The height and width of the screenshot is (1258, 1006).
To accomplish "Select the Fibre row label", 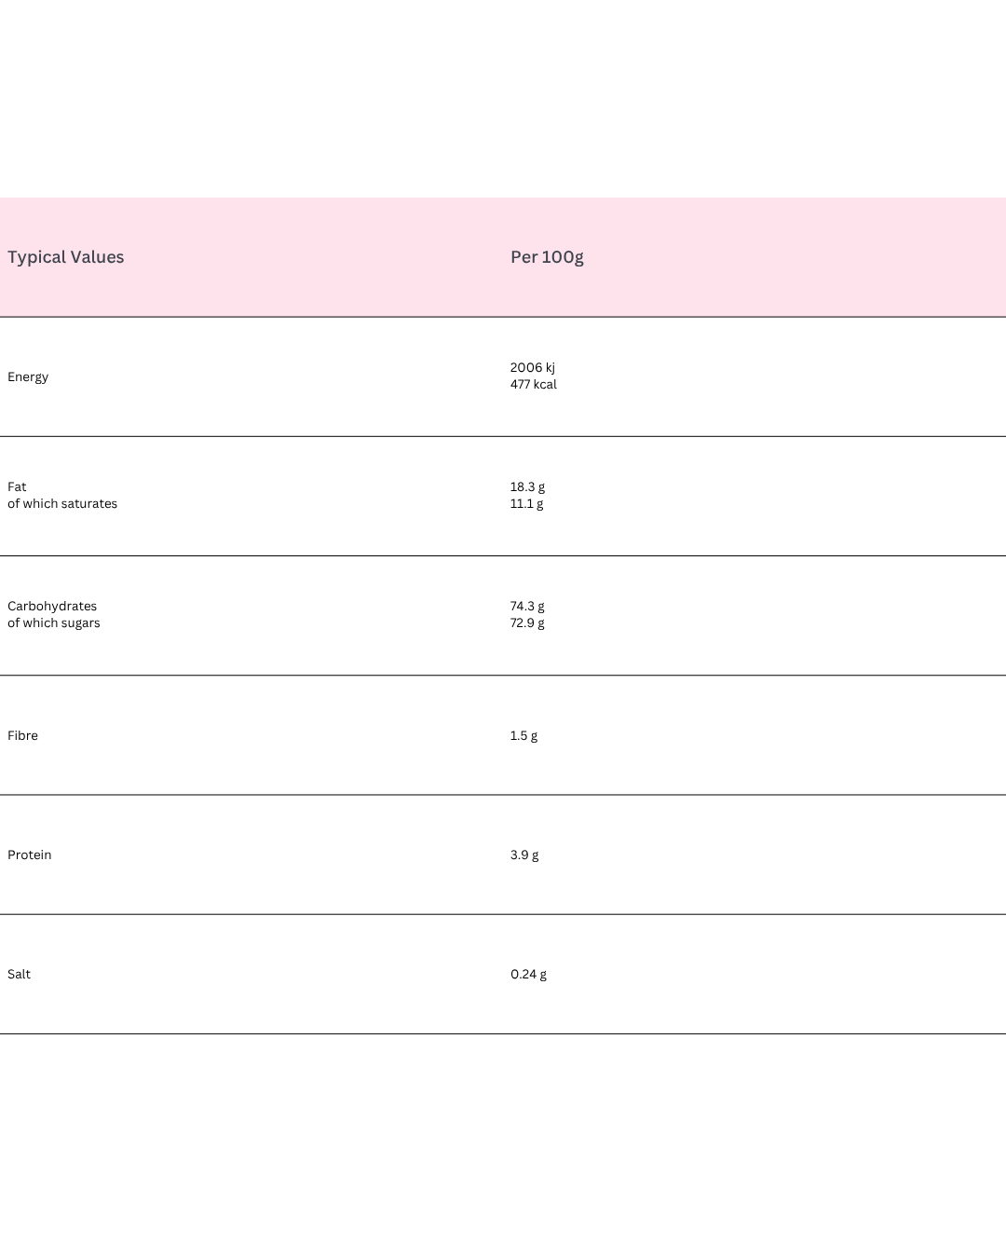I will 22,735.
